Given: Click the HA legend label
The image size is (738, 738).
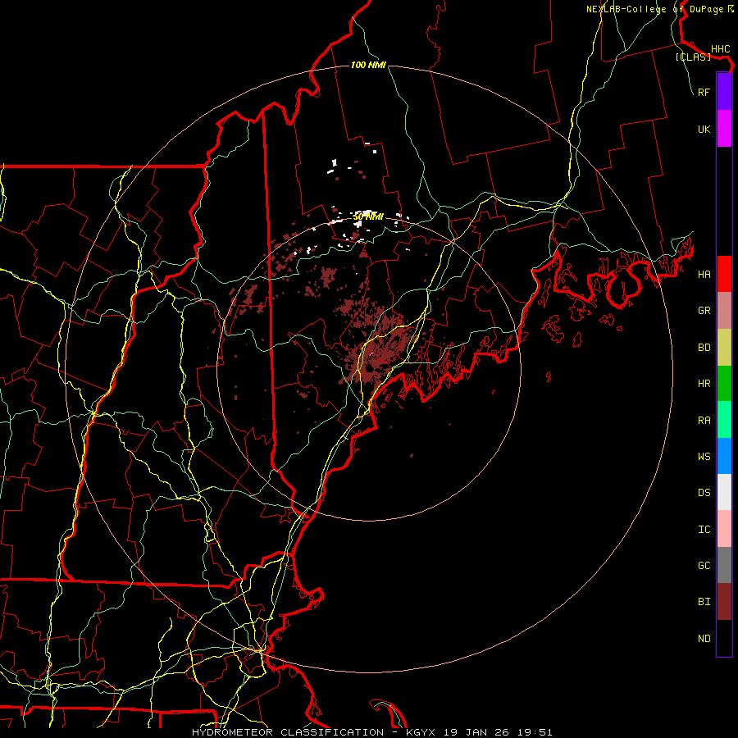Looking at the screenshot, I should click(x=704, y=274).
